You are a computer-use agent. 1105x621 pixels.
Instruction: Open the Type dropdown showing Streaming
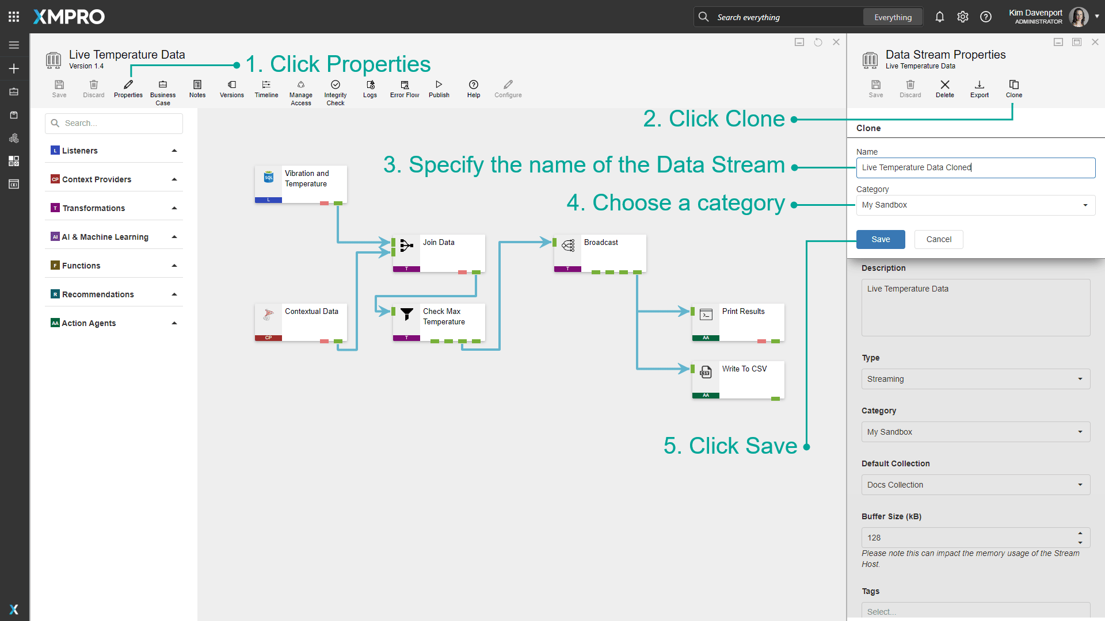1079,379
